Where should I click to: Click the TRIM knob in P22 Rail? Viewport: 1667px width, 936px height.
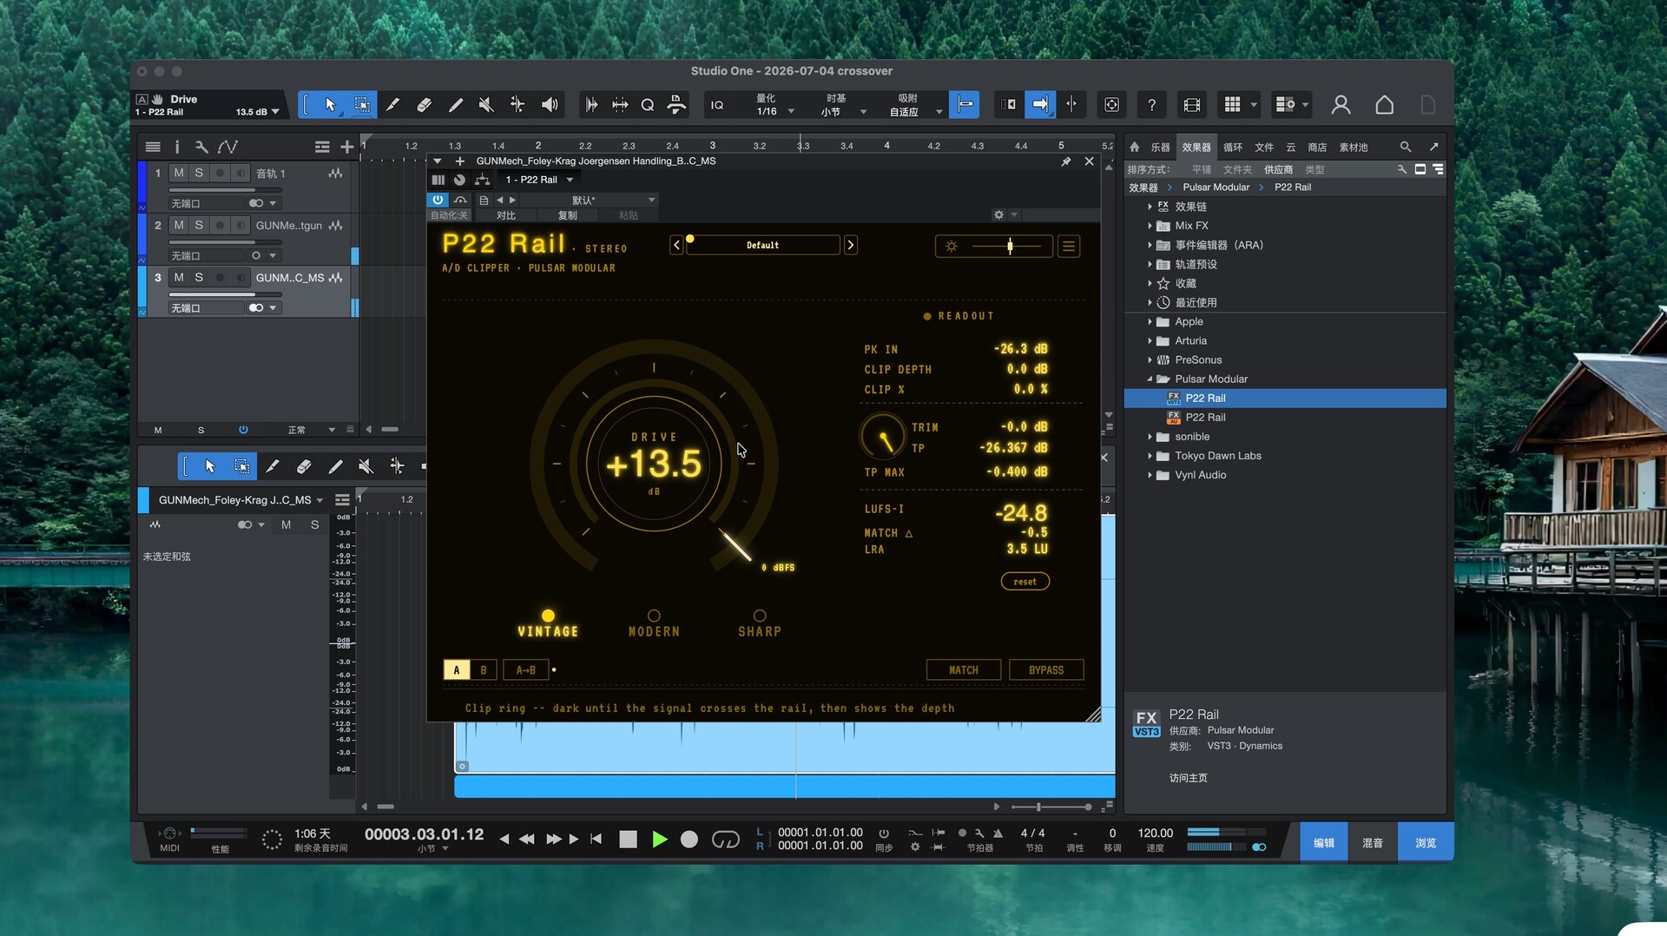click(882, 437)
